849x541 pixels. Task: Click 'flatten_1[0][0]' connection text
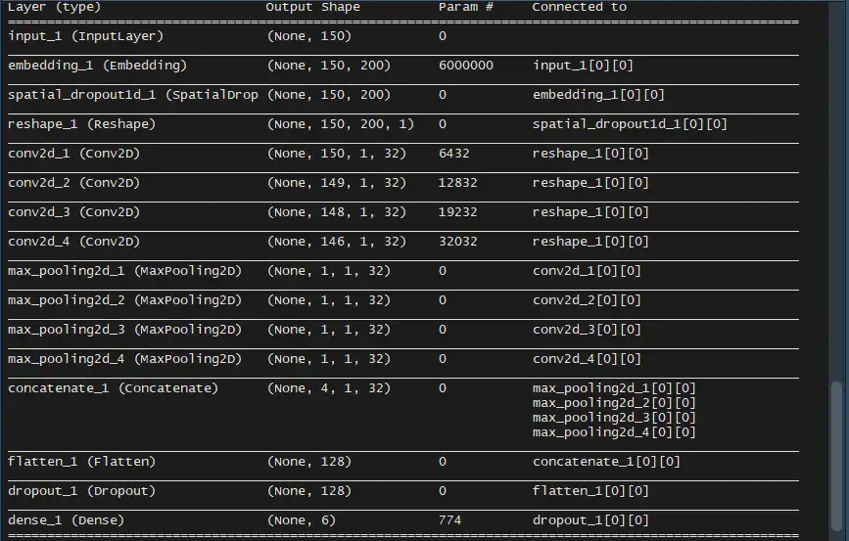click(590, 491)
